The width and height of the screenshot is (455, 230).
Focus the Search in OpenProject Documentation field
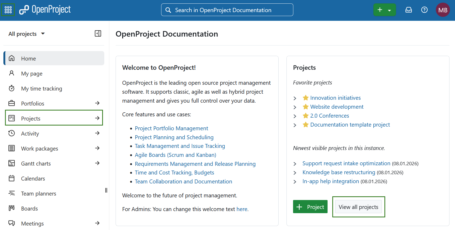(x=227, y=10)
